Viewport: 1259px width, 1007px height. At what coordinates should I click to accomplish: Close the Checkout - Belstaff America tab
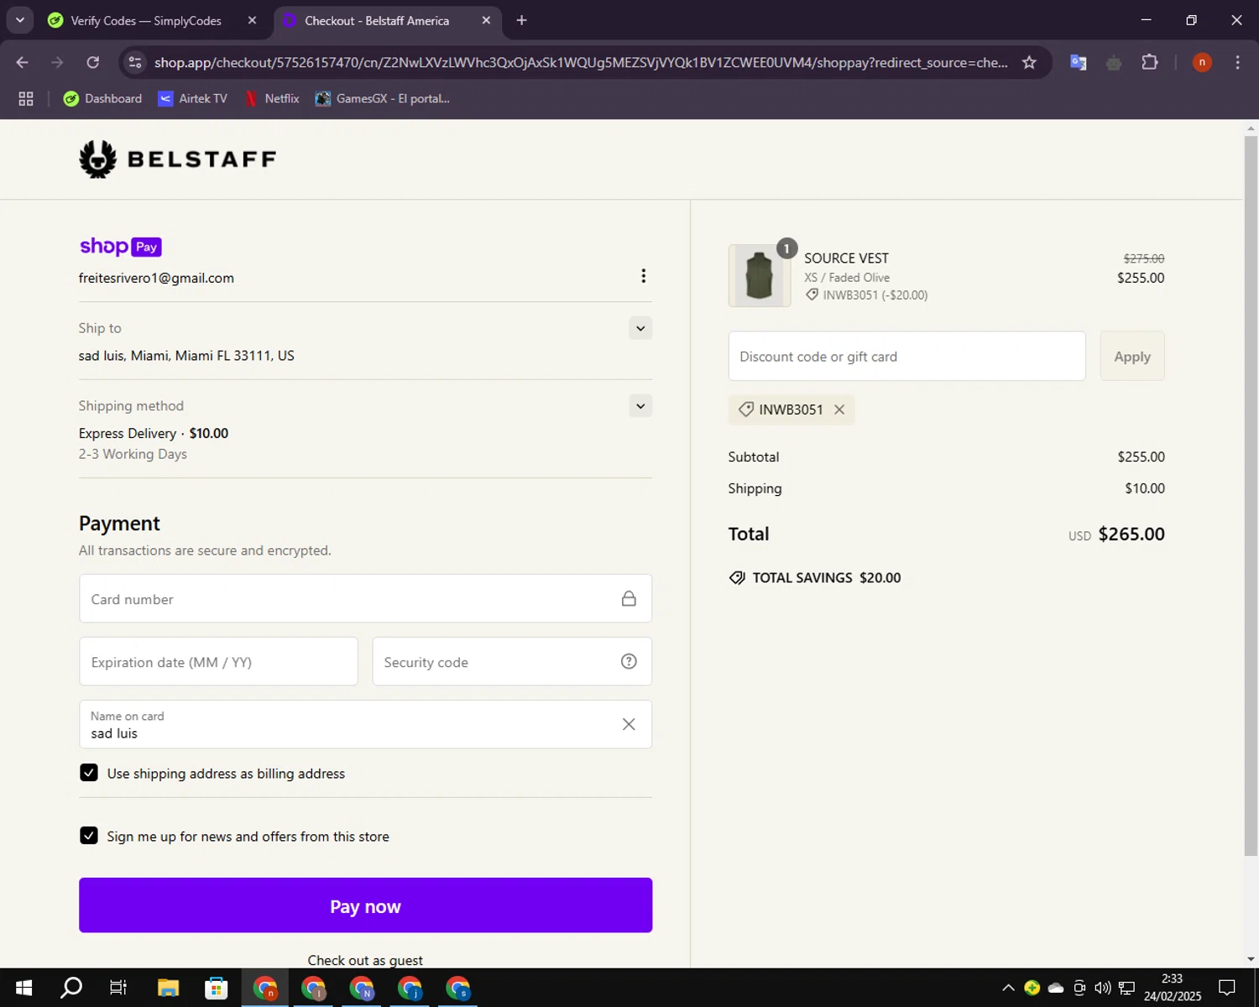point(486,20)
